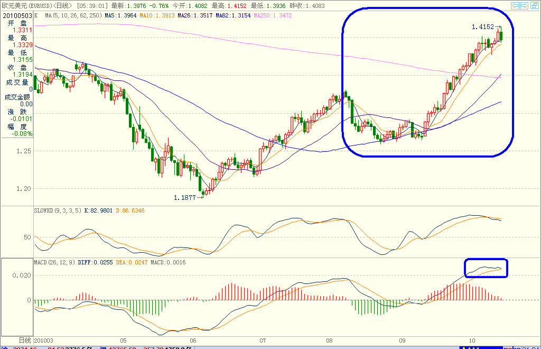Click the 1.1877 low price marker label
The width and height of the screenshot is (541, 349).
tap(184, 197)
